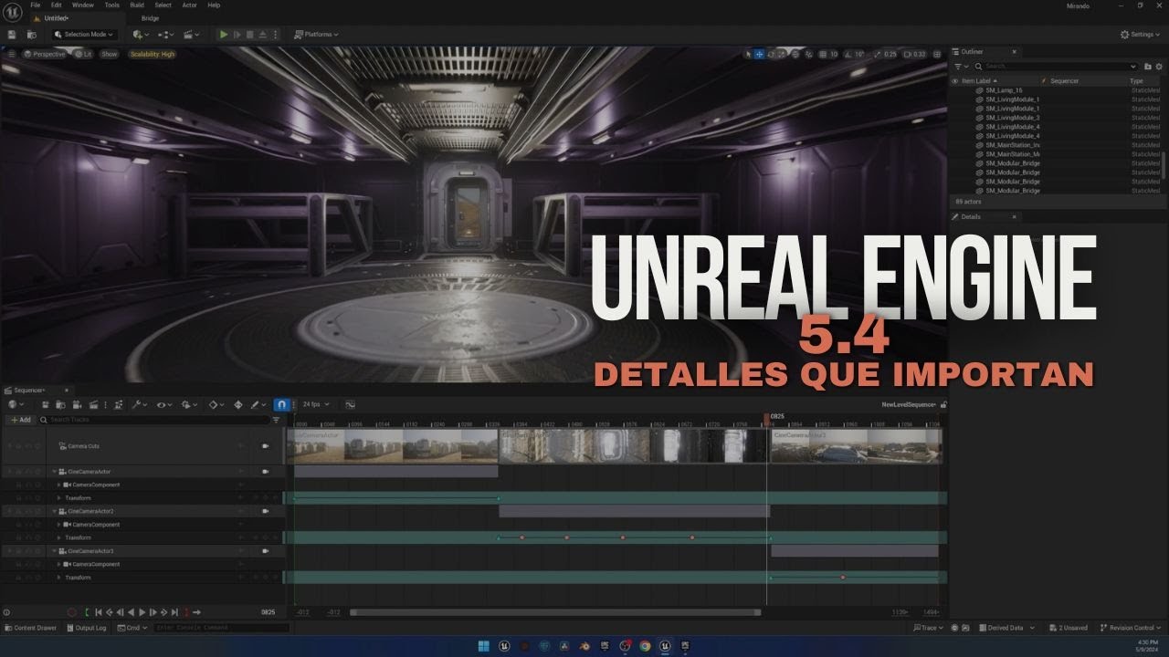
Task: Toggle grid snapping in the viewport toolbar
Action: click(x=824, y=55)
